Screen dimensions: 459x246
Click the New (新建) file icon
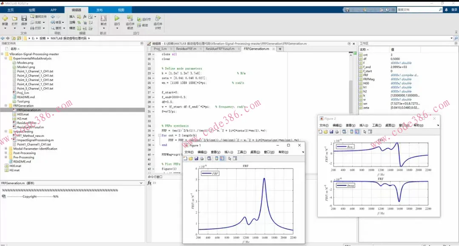pyautogui.click(x=5, y=19)
